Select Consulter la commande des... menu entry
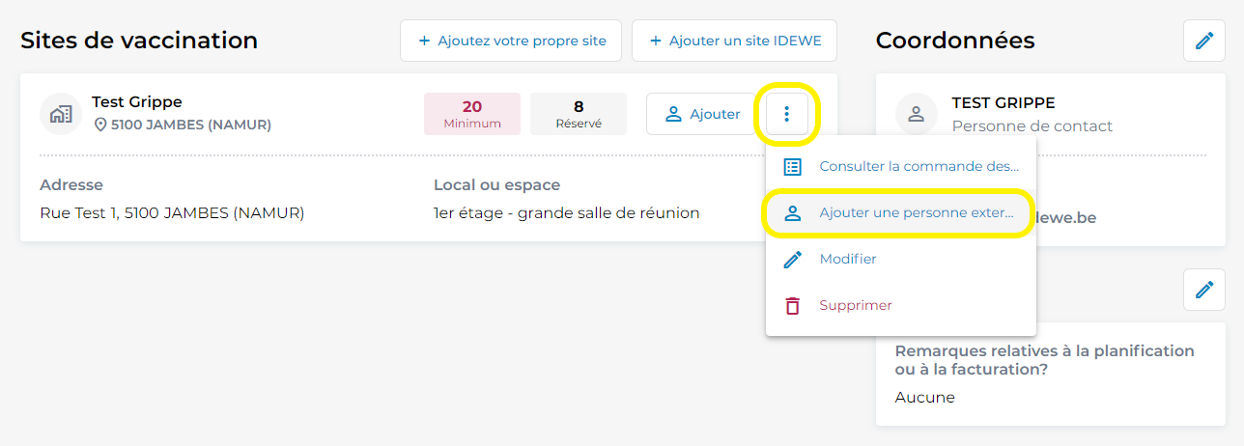 point(901,166)
